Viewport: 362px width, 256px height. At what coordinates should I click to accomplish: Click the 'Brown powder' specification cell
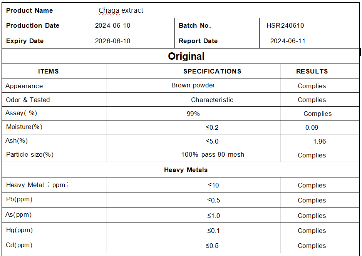tap(193, 85)
